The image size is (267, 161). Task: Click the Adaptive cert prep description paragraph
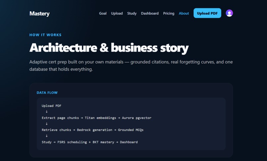click(x=131, y=65)
